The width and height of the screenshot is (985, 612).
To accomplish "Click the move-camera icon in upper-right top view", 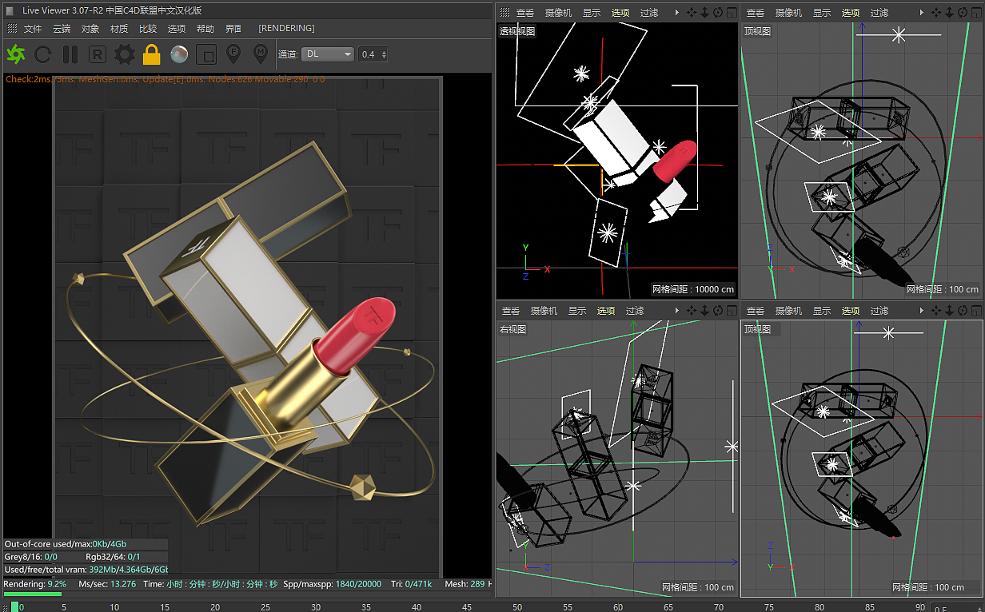I will [x=936, y=13].
